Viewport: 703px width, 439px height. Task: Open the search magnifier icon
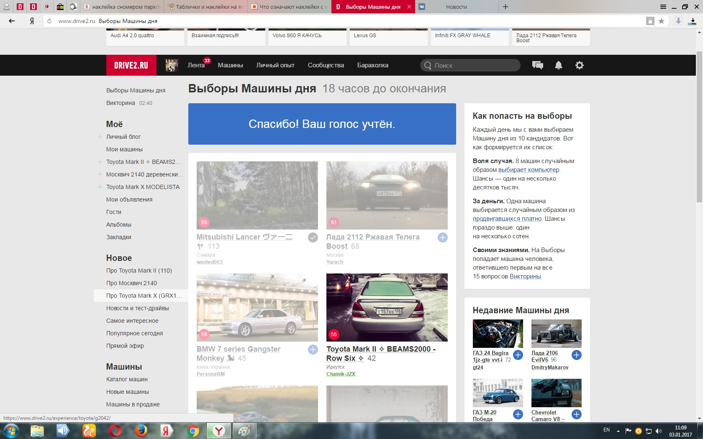(x=428, y=65)
